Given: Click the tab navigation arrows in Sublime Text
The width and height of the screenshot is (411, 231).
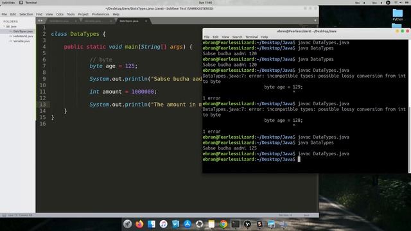Looking at the screenshot, I should [x=40, y=21].
